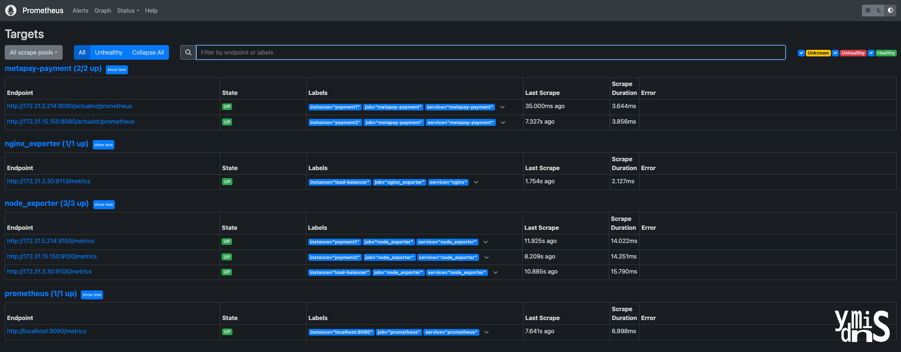The height and width of the screenshot is (352, 901).
Task: Click the Unhealthy red badge label
Action: click(x=853, y=53)
